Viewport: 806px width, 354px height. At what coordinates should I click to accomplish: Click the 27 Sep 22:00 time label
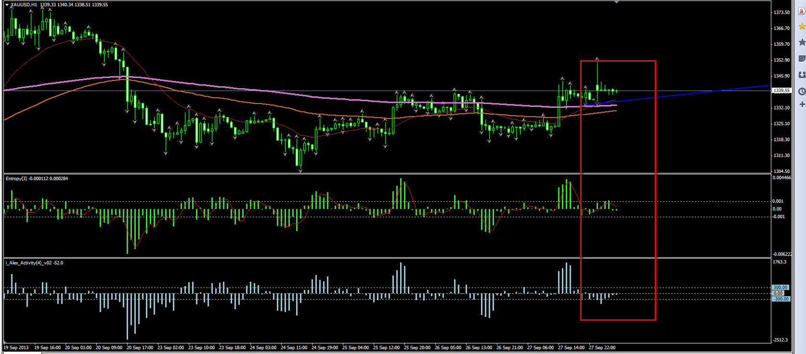click(602, 348)
